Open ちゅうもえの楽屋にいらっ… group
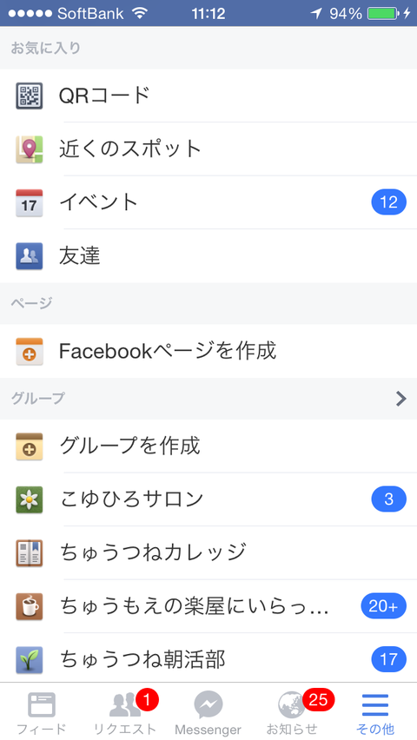Image resolution: width=417 pixels, height=740 pixels. tap(208, 606)
